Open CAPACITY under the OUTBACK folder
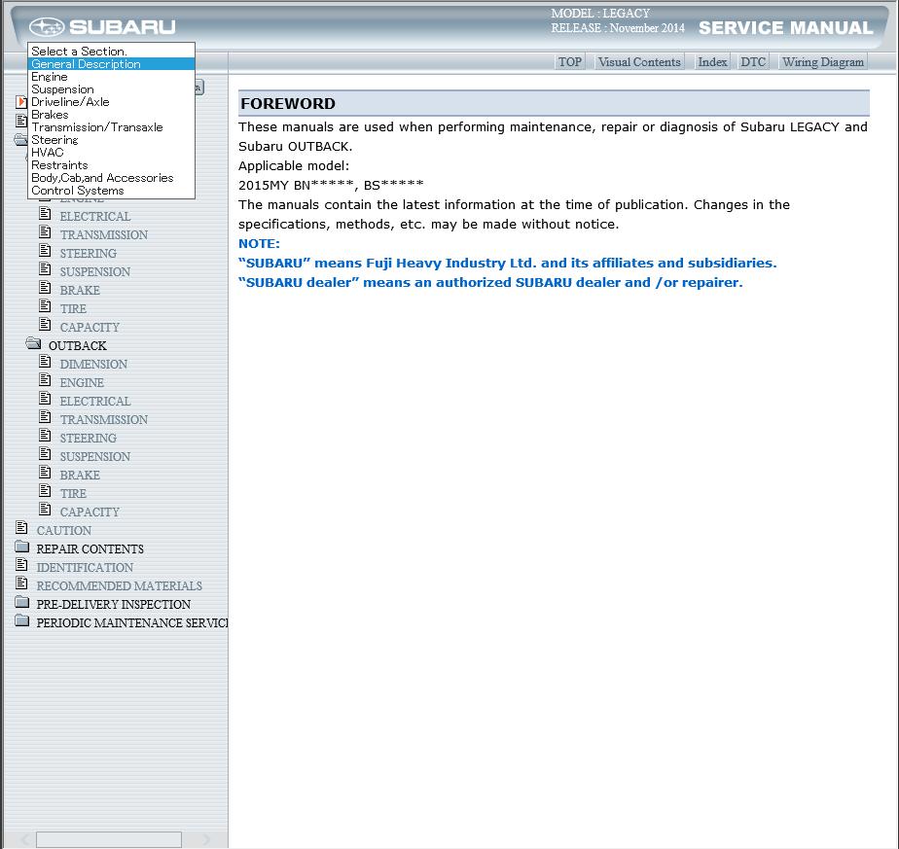The height and width of the screenshot is (849, 899). 90,512
